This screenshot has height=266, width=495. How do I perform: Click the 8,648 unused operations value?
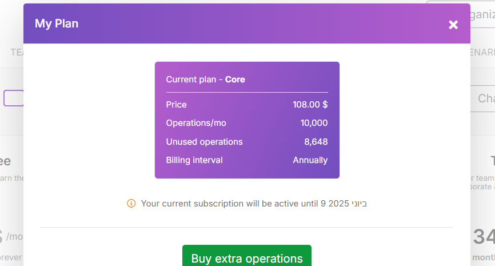click(316, 142)
